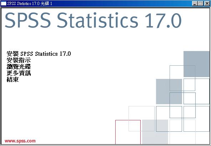This screenshot has width=211, height=146.
Task: Click the pale outlined square overlapping the red square
Action: click(x=142, y=119)
